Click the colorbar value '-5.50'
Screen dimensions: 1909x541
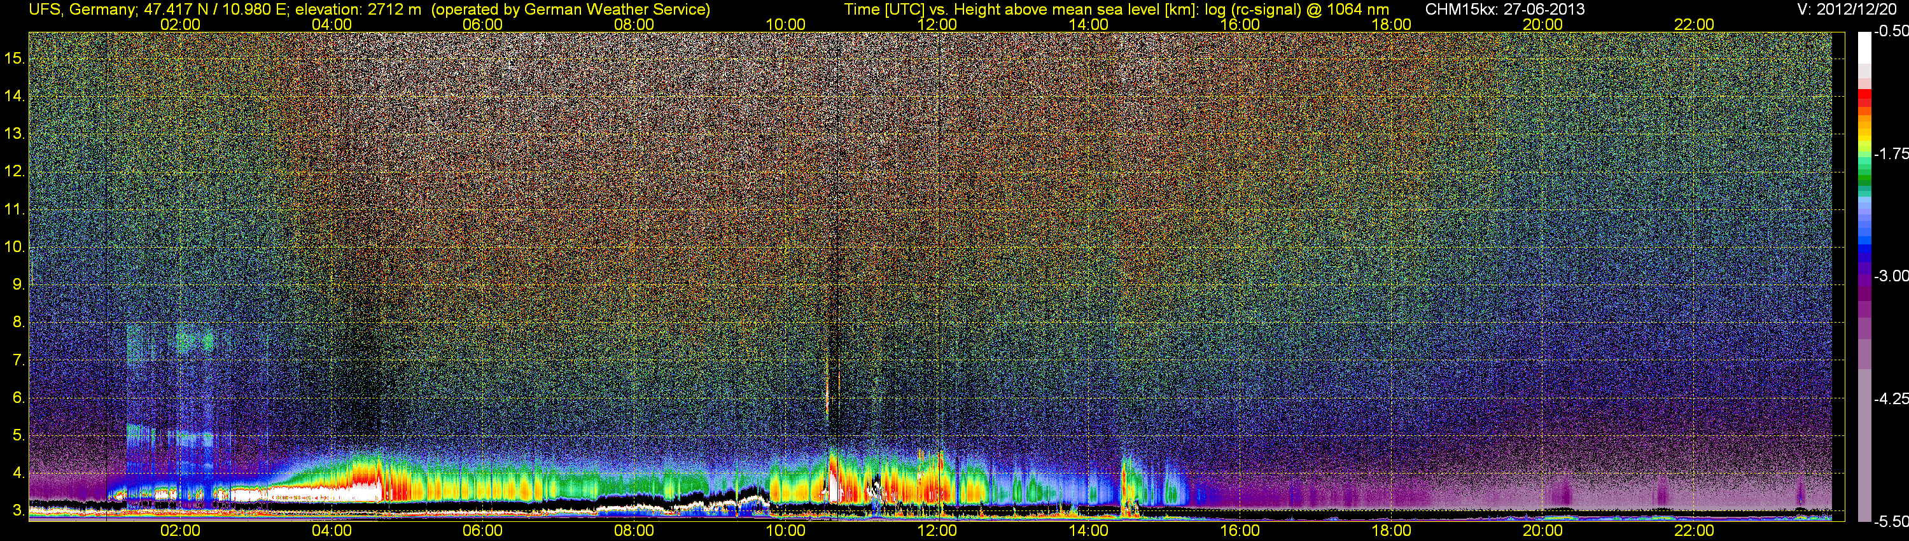coord(1891,521)
